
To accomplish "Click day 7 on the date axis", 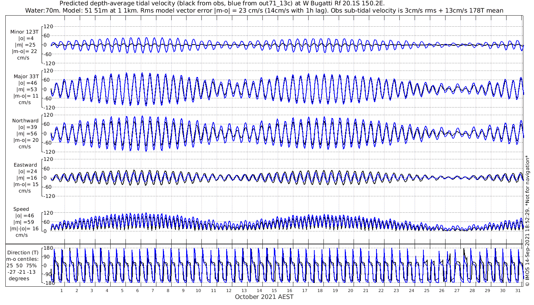I will (153, 291).
